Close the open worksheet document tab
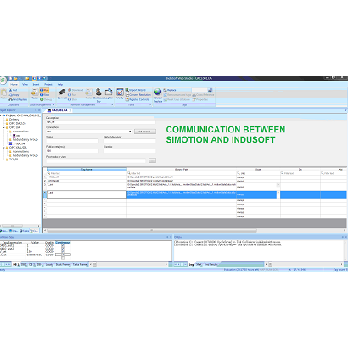This screenshot has height=348, width=348. pos(70,110)
